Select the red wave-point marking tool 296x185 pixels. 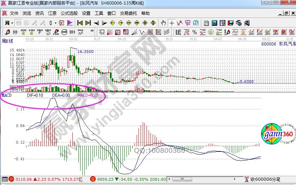180,23
